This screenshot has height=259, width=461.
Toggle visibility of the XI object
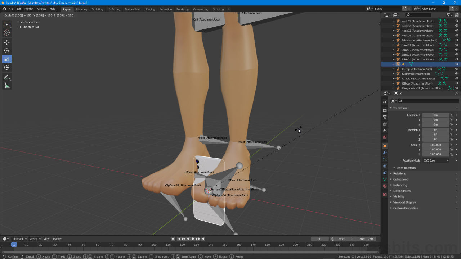[x=457, y=64]
